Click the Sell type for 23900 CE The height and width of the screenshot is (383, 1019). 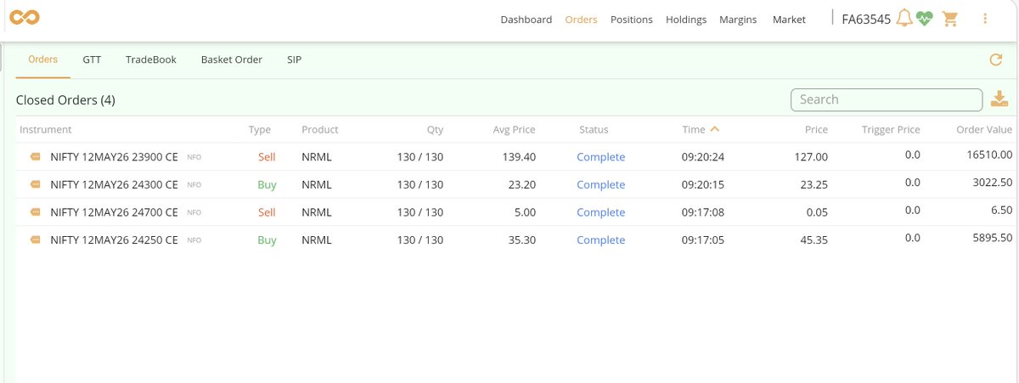point(267,157)
